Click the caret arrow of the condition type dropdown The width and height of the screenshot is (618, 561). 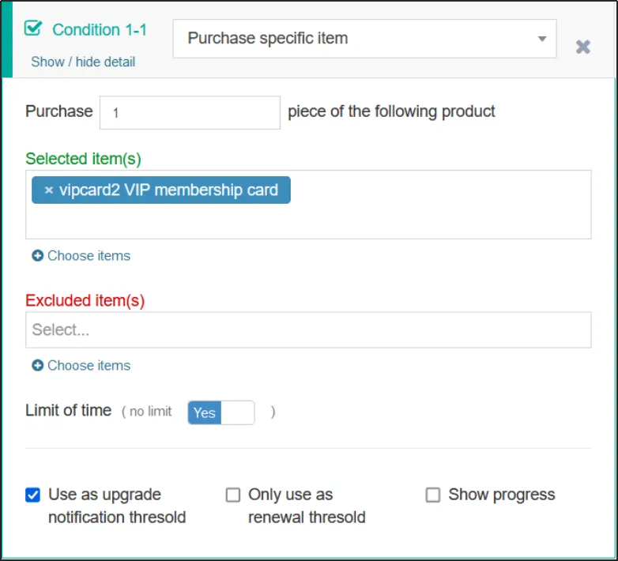542,39
